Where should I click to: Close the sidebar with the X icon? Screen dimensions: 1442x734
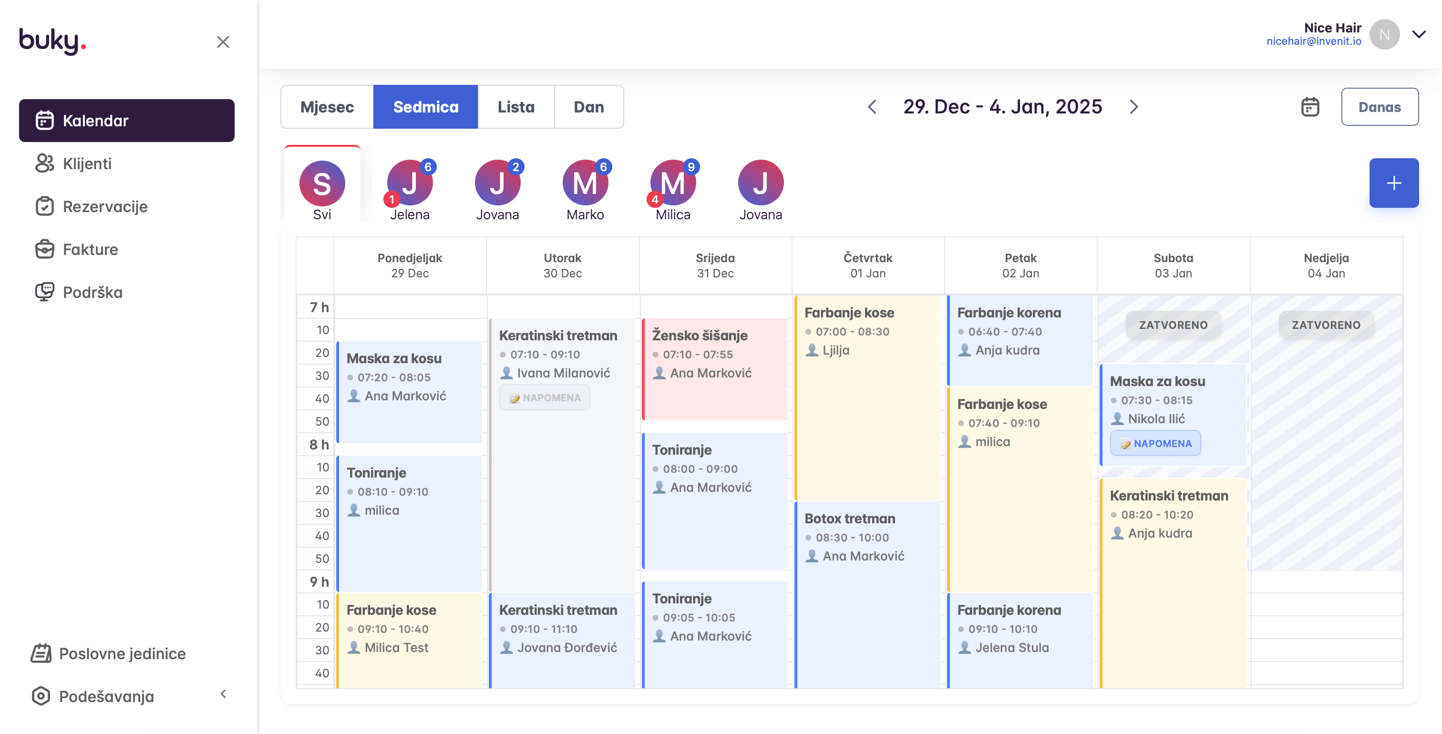(x=223, y=42)
